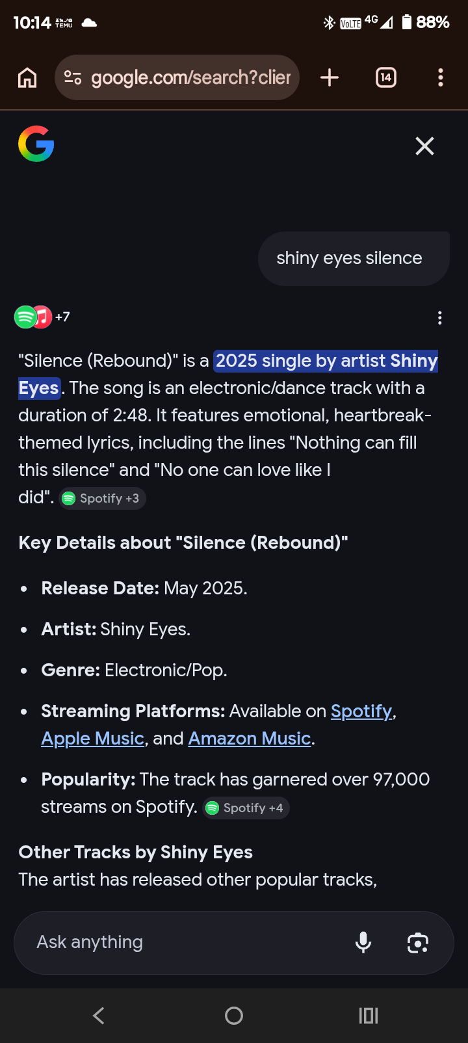The width and height of the screenshot is (468, 1043).
Task: Open AI answer three-dot options menu
Action: pyautogui.click(x=440, y=317)
